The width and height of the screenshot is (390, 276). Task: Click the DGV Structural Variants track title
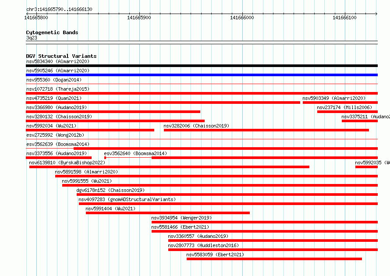pos(61,56)
